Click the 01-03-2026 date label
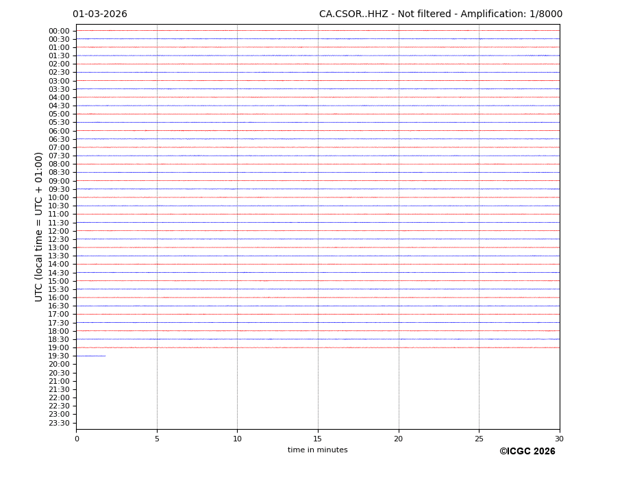635x477 pixels. (x=100, y=14)
